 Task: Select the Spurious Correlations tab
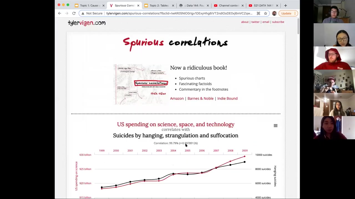[124, 6]
